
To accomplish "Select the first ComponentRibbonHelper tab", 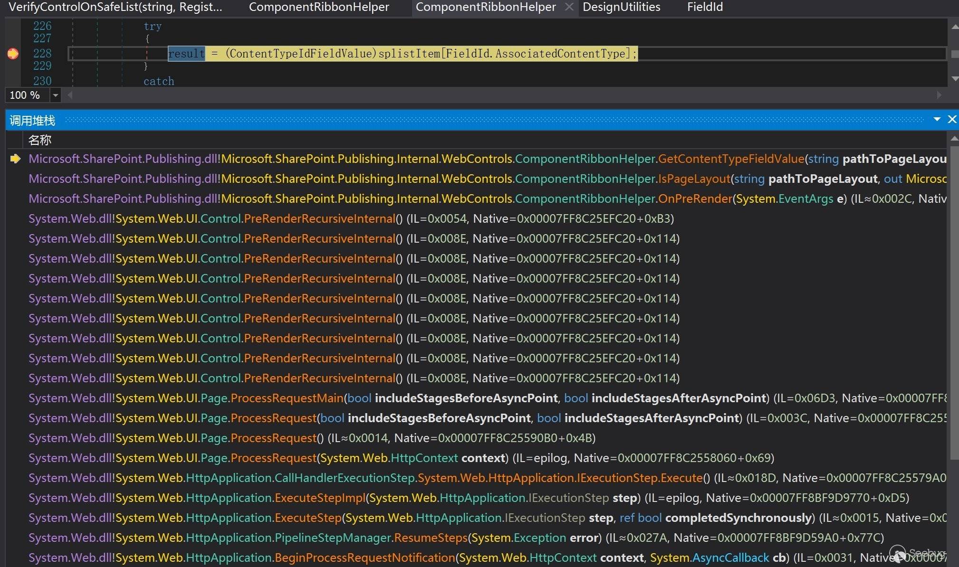I will tap(319, 7).
